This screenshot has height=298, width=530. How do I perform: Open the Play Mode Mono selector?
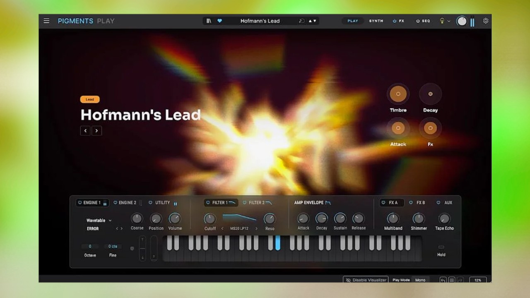click(420, 280)
